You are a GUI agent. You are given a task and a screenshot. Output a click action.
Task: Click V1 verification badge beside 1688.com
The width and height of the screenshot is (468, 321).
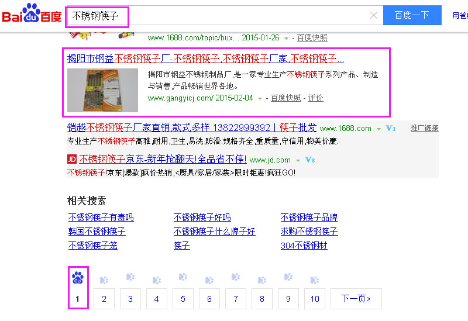pyautogui.click(x=391, y=128)
